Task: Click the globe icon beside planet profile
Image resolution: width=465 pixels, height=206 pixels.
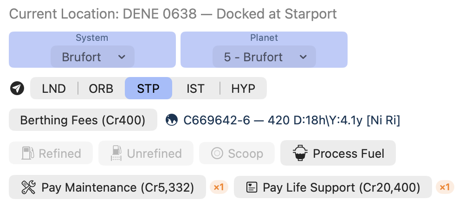Action: pos(172,120)
